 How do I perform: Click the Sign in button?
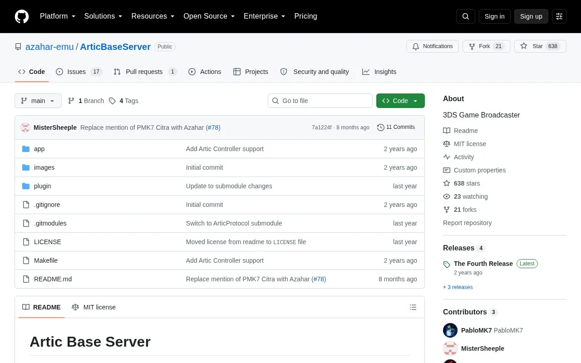[x=494, y=16]
